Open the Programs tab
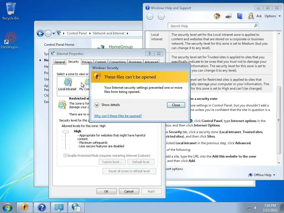This screenshot has height=213, width=284. coord(135,62)
